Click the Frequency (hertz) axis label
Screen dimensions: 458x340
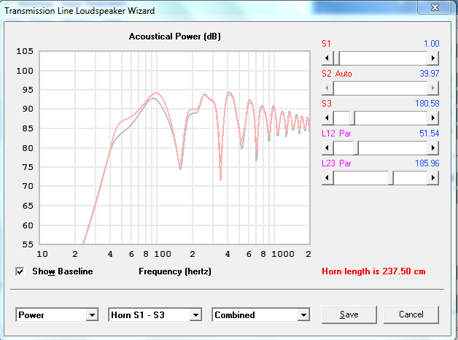tap(175, 271)
